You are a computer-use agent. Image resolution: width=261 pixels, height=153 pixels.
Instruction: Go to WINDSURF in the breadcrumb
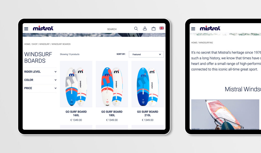[x=44, y=44]
